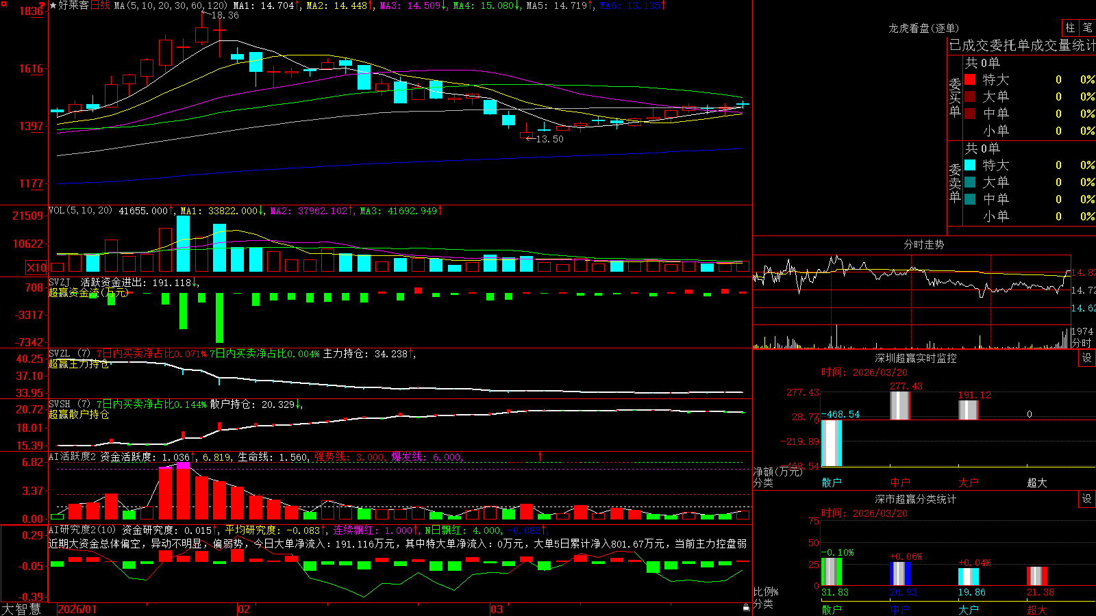
Task: Click the AI研究度2(10) indicator label
Action: [83, 530]
